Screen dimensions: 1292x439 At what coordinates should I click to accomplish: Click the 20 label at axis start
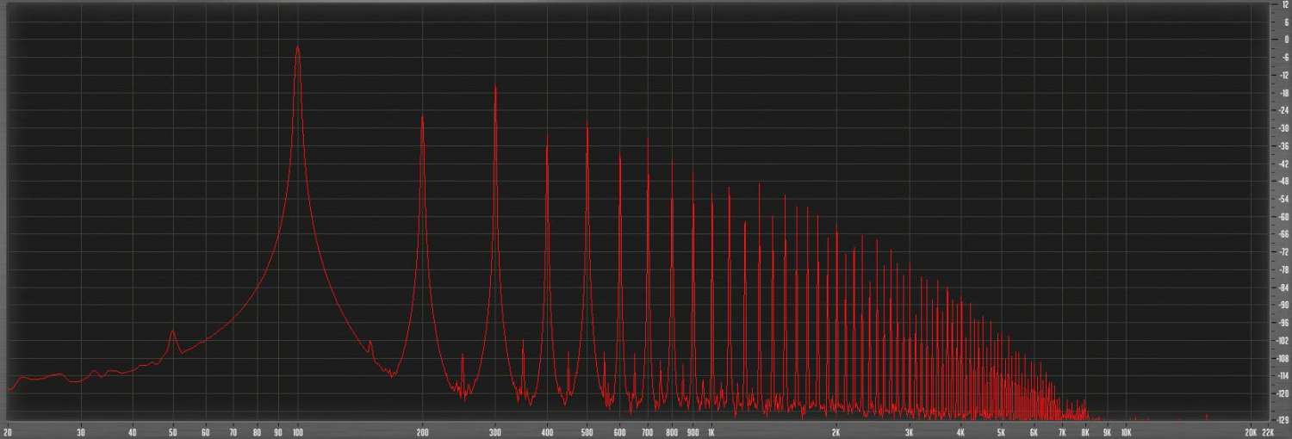[8, 432]
